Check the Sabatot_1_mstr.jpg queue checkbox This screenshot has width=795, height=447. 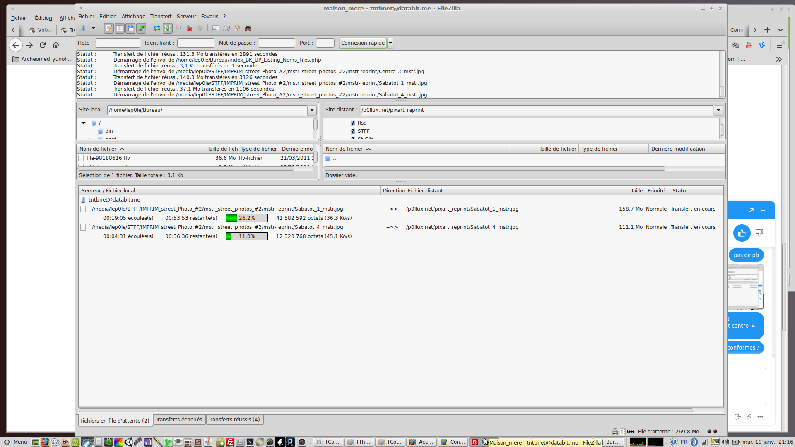tap(83, 209)
